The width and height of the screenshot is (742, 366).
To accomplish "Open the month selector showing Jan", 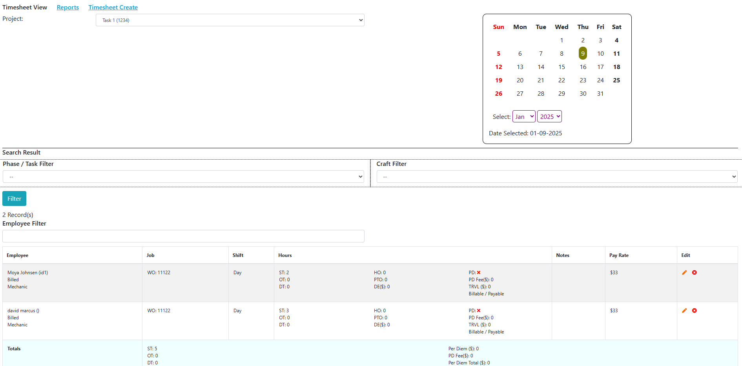I will coord(524,117).
